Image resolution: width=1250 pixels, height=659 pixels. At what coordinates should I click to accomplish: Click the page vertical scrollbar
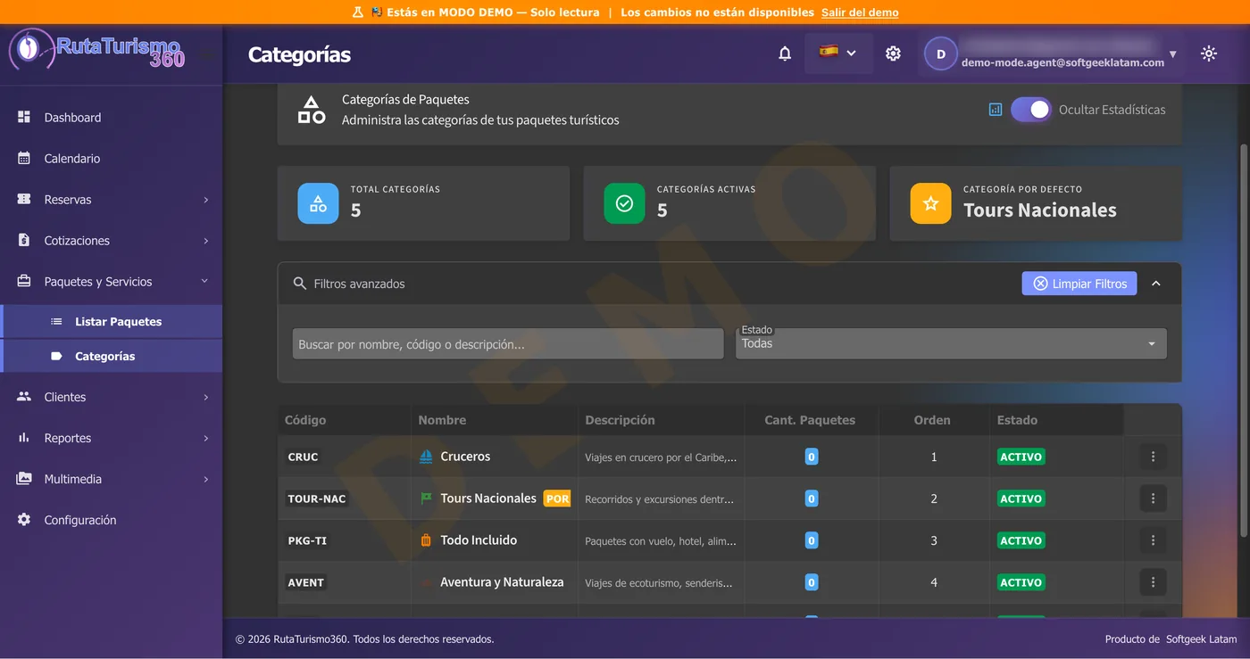pyautogui.click(x=1244, y=339)
